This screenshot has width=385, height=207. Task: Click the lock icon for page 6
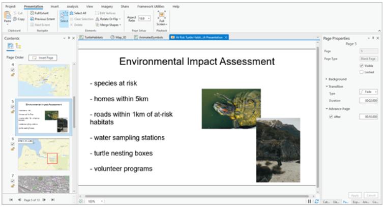point(13,149)
